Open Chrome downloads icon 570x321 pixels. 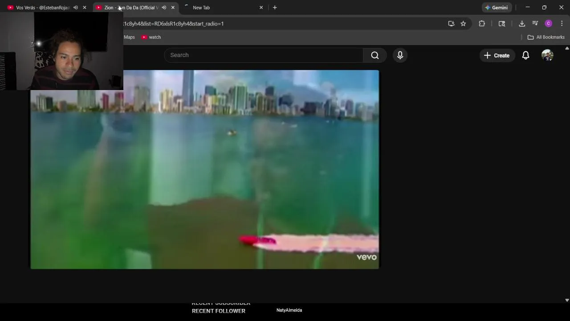tap(522, 24)
